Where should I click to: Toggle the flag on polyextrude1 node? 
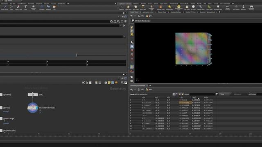[1, 131]
